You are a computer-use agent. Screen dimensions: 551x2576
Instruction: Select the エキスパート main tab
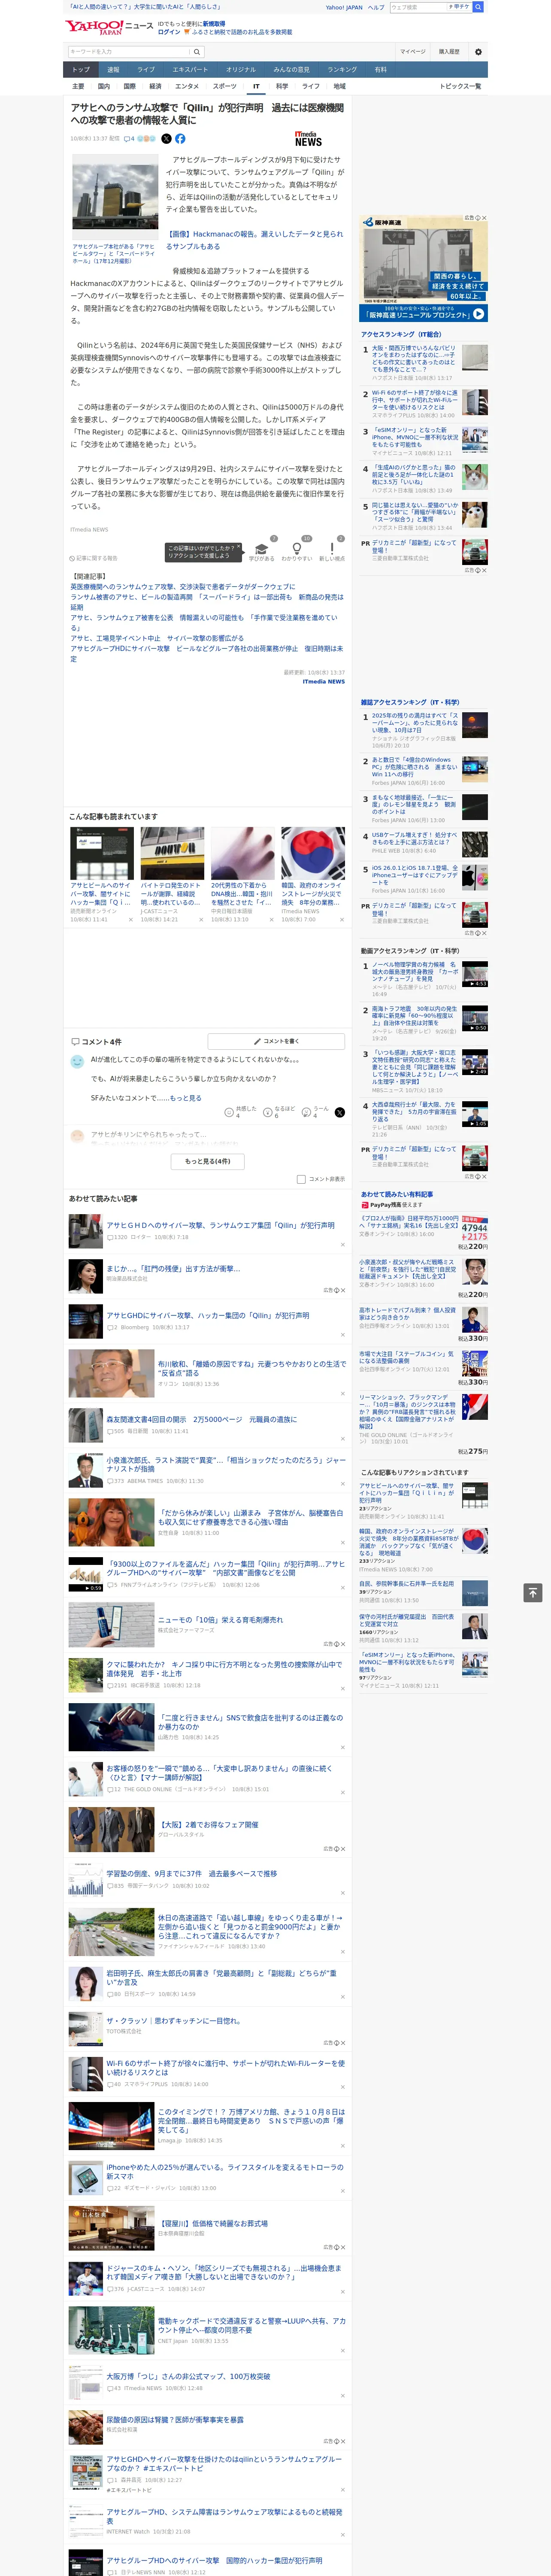[190, 70]
